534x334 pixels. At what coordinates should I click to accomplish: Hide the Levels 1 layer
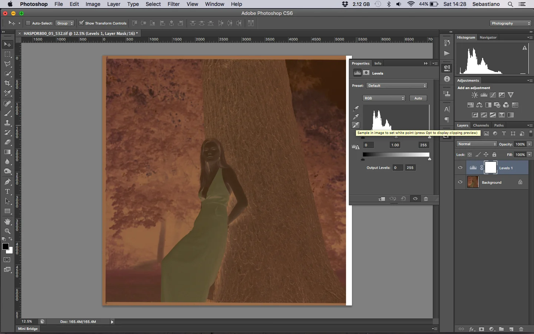[x=460, y=168]
